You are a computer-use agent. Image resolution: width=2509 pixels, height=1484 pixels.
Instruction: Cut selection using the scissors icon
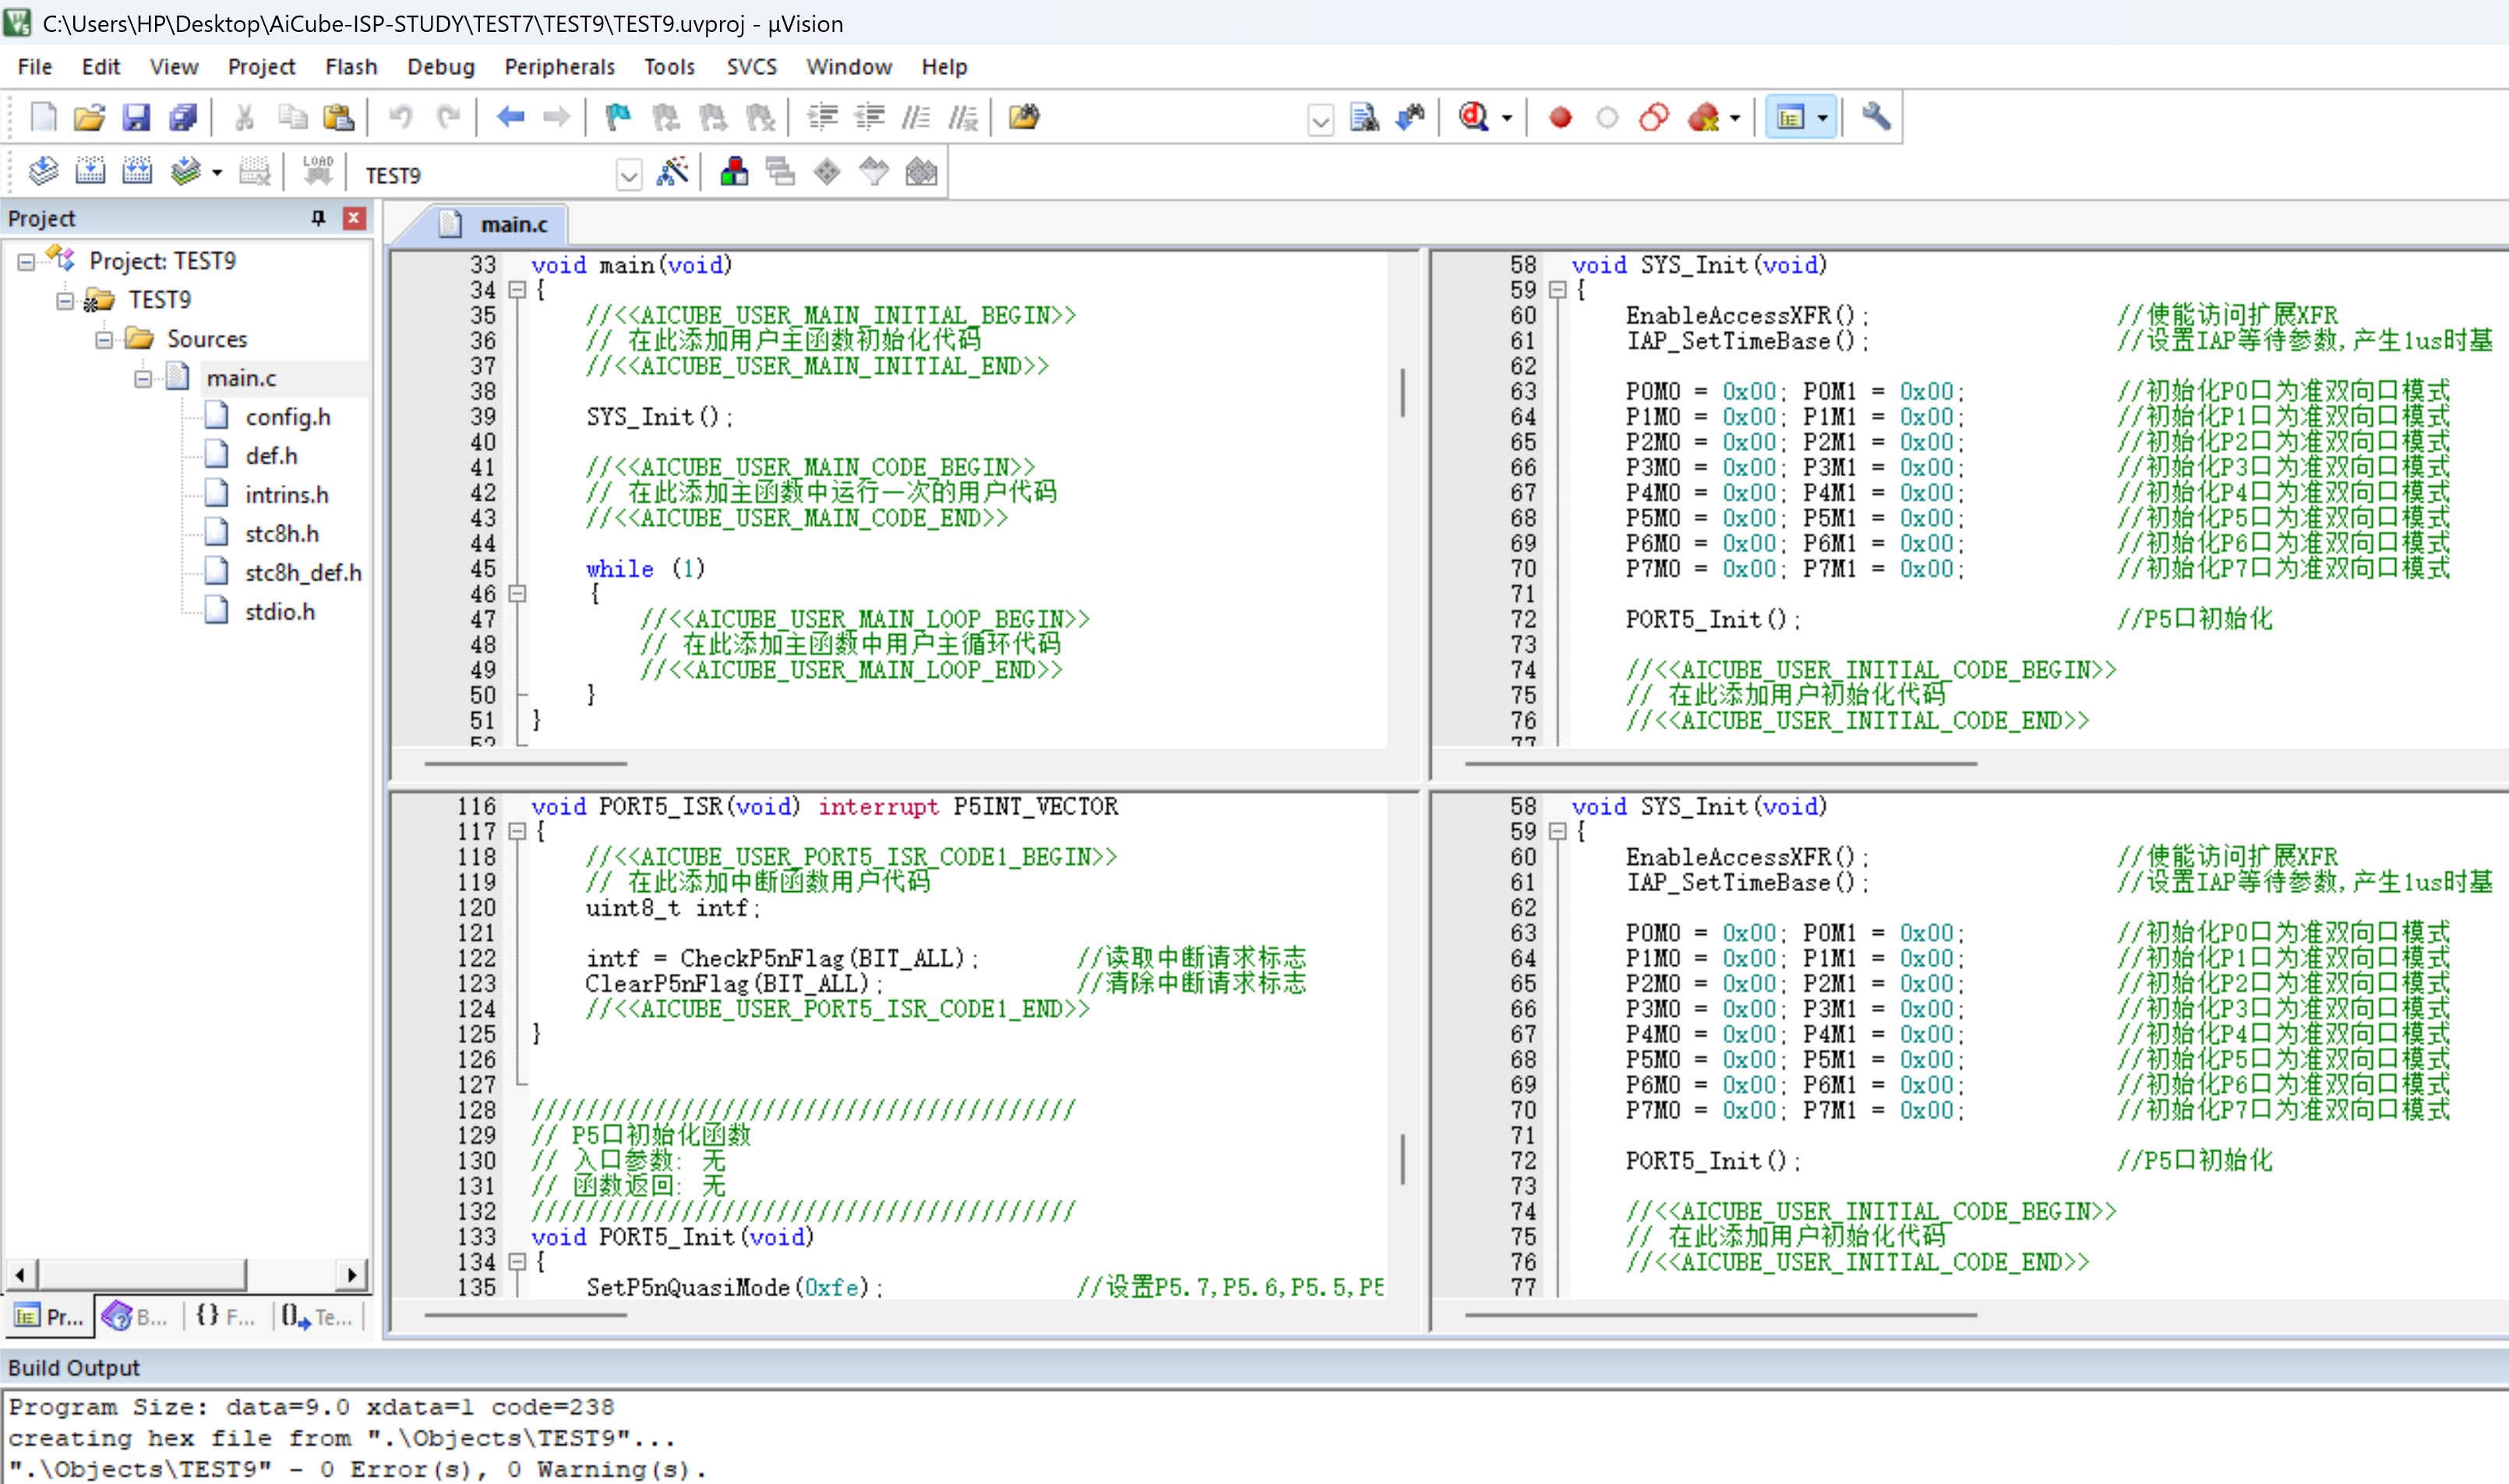(244, 118)
